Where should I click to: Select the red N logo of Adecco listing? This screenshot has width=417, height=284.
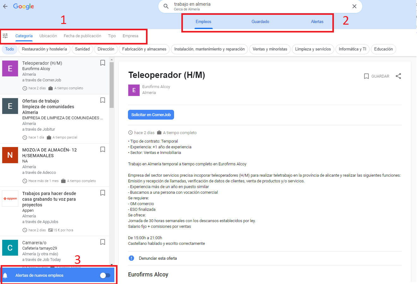click(x=10, y=155)
